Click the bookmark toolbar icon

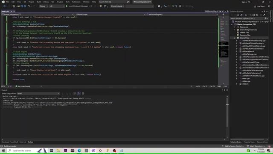(x=180, y=6)
